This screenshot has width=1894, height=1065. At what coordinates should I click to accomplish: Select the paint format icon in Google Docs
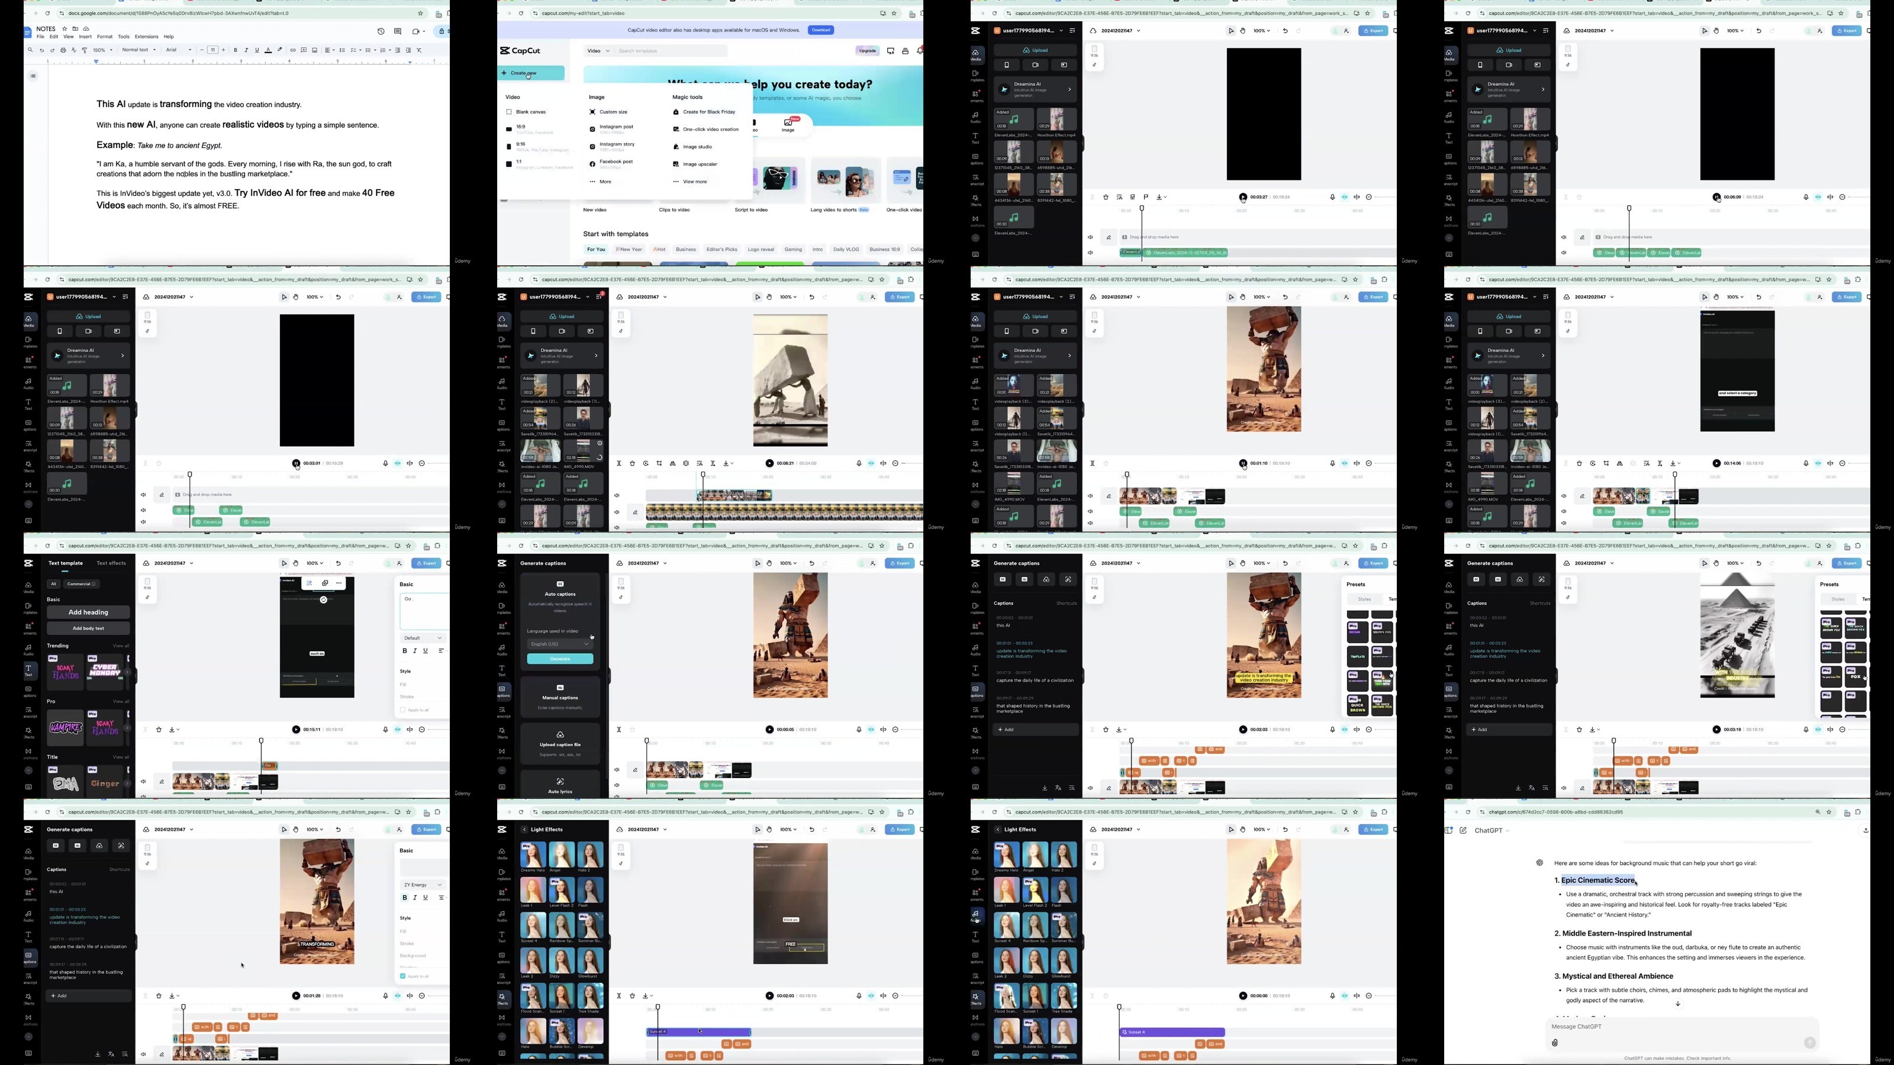[x=85, y=50]
